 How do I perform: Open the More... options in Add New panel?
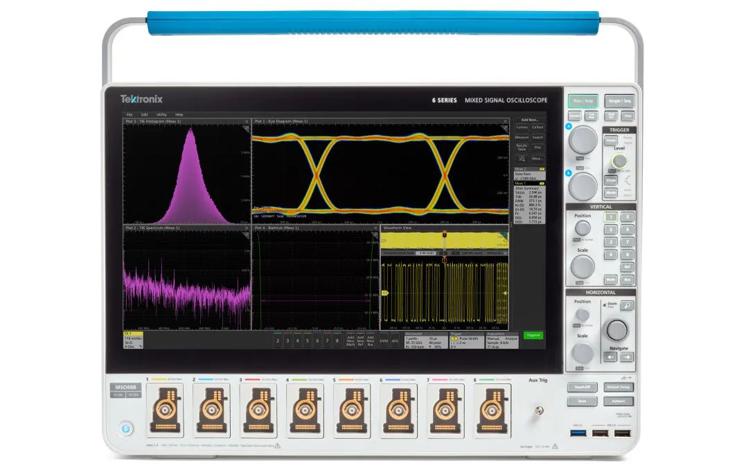click(537, 159)
